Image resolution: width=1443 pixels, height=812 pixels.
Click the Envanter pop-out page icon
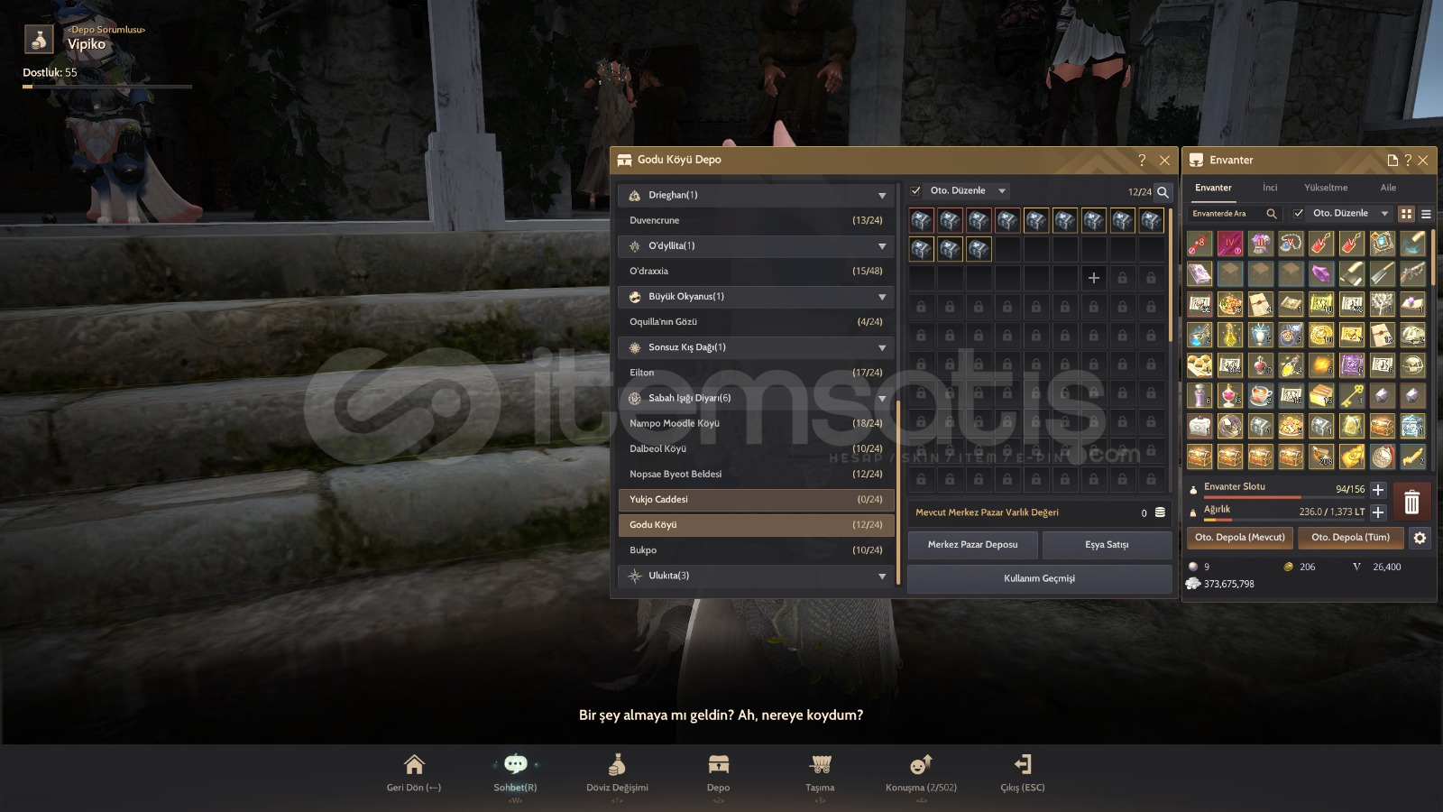[x=1392, y=160]
